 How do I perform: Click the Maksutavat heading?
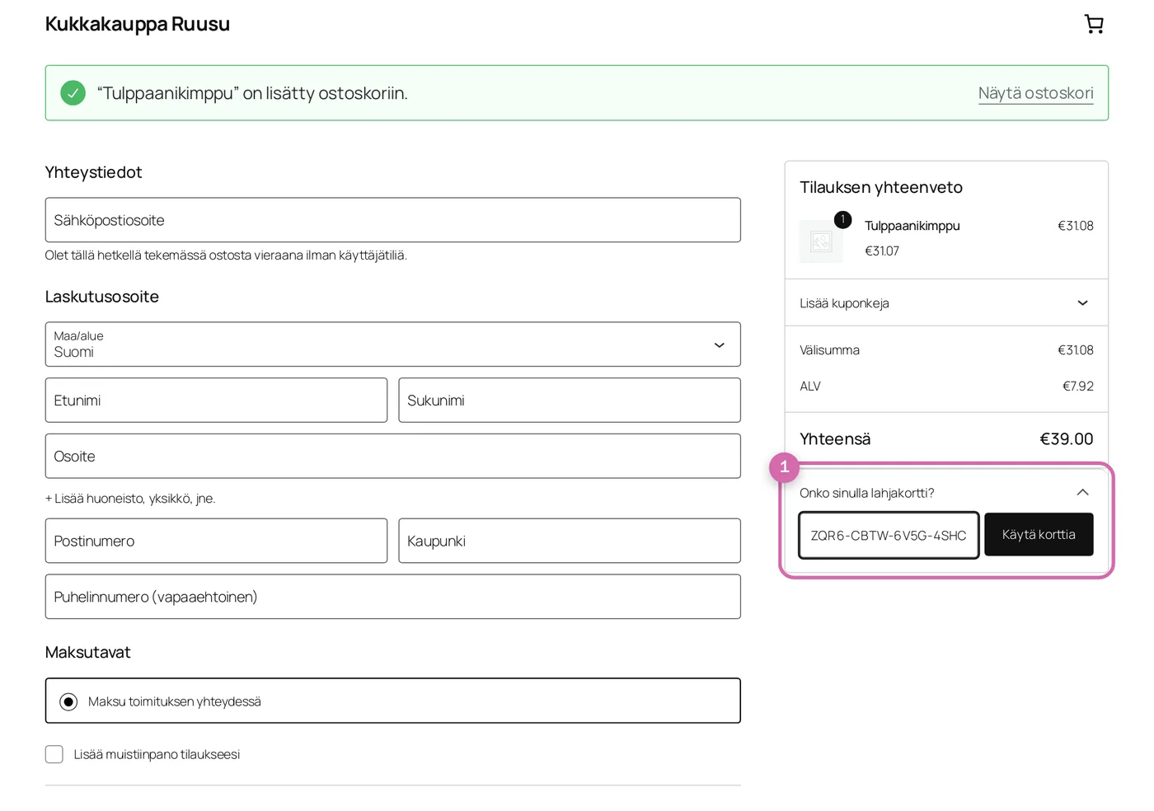tap(88, 653)
